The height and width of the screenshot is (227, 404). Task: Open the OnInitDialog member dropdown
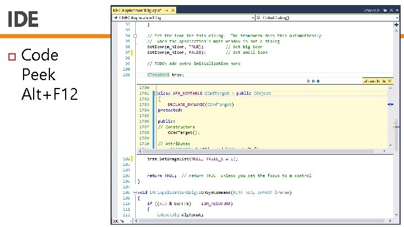328,18
